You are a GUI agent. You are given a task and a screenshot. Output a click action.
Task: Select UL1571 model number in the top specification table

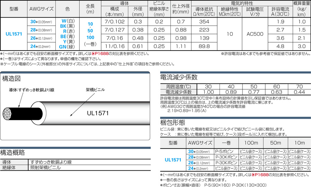[14, 34]
